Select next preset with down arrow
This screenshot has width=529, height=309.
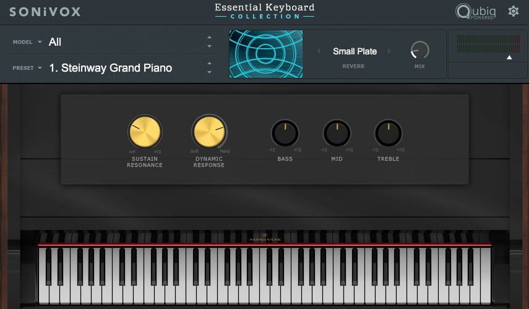click(x=210, y=72)
